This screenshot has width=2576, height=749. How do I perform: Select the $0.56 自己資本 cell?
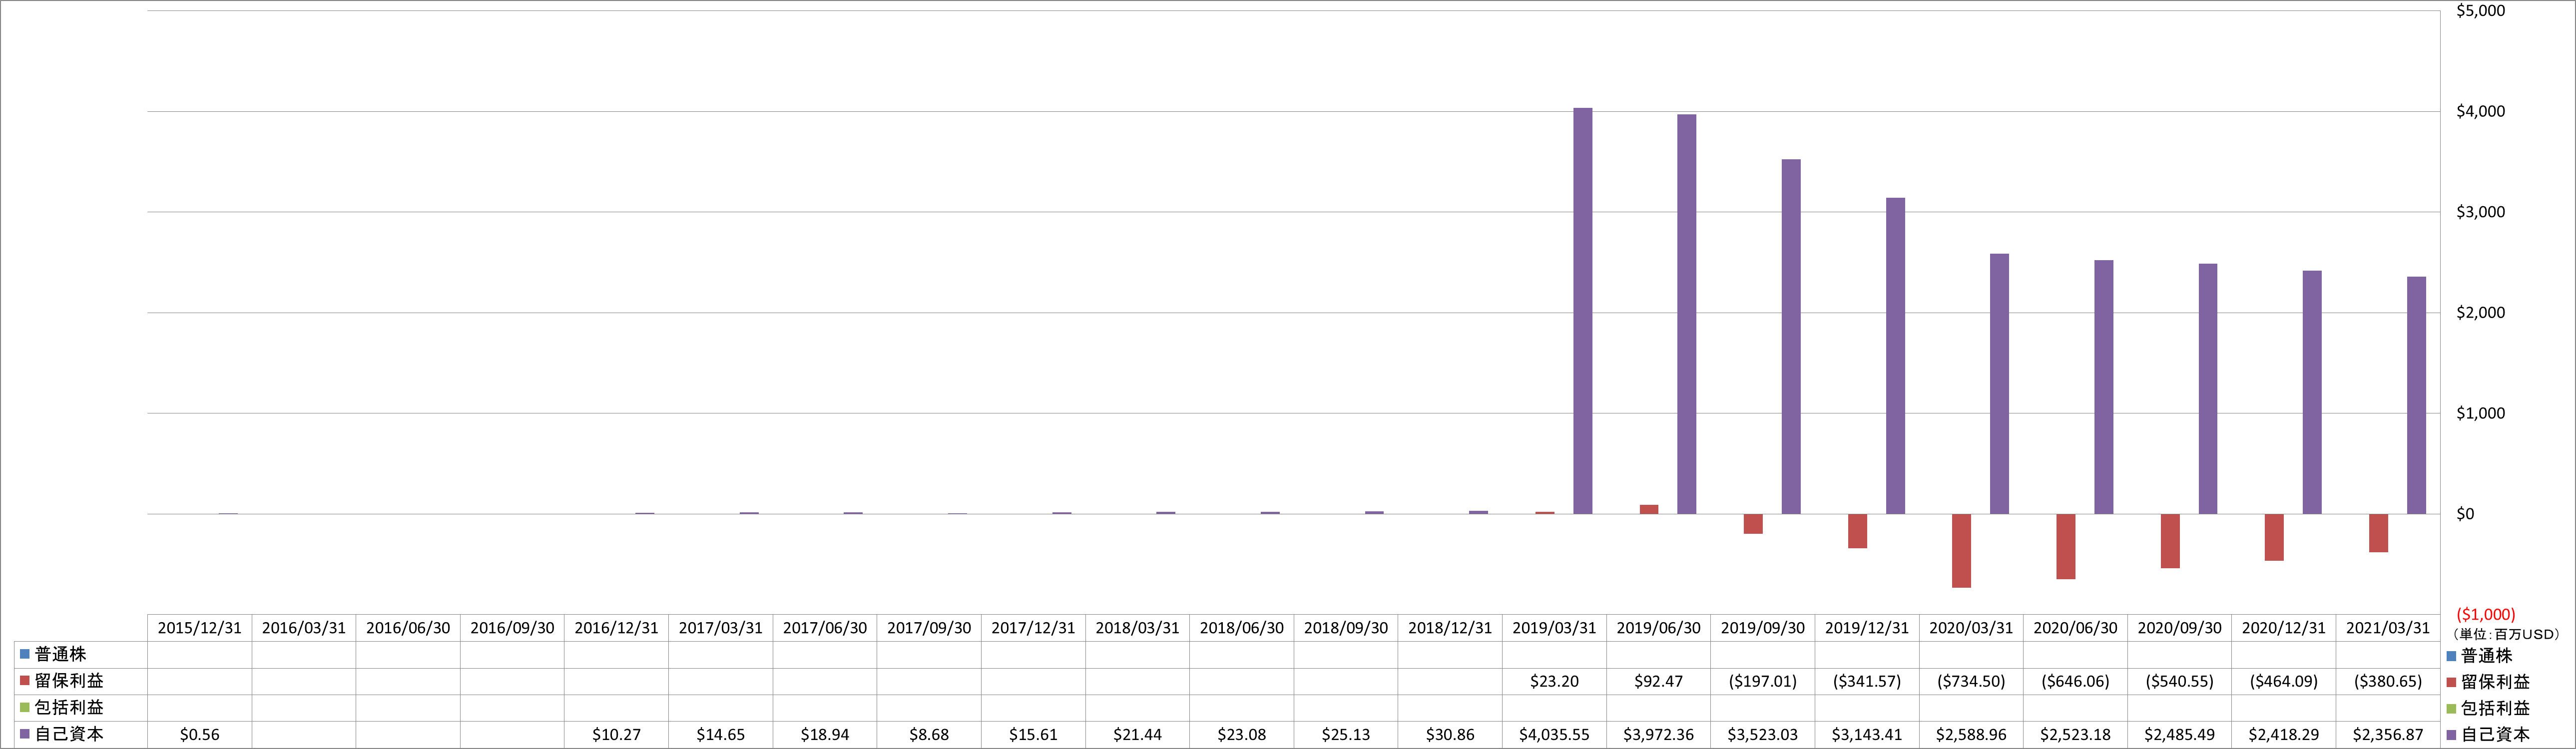(200, 735)
